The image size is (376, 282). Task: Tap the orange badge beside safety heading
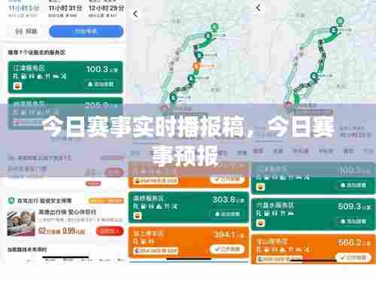click(106, 201)
